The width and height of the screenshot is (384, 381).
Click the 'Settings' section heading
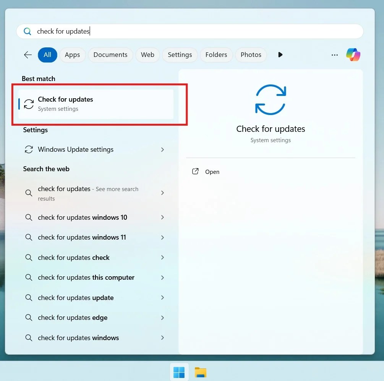[x=35, y=130]
